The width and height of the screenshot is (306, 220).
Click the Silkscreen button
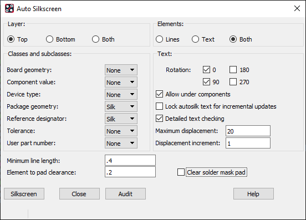24,193
